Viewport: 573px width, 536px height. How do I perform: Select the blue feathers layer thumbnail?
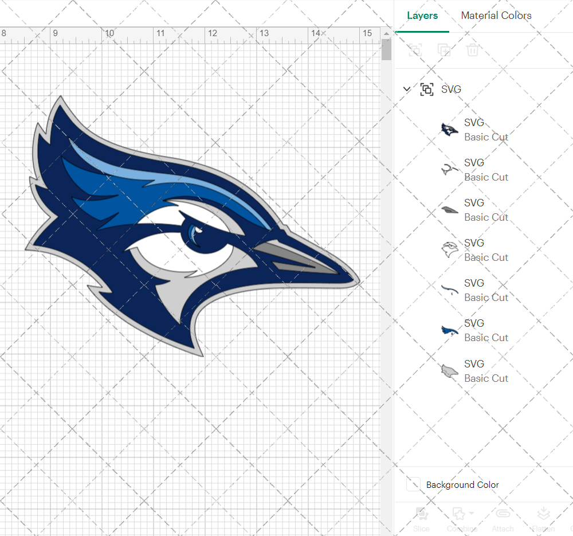coord(449,331)
